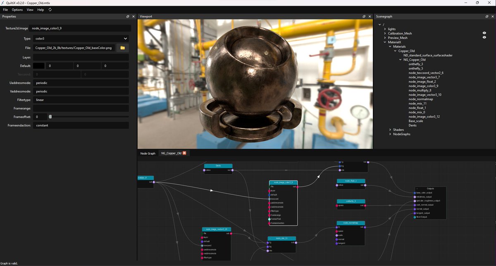The image size is (496, 266).
Task: Select node_mix_0 in Scenegraph
Action: coord(417,112)
